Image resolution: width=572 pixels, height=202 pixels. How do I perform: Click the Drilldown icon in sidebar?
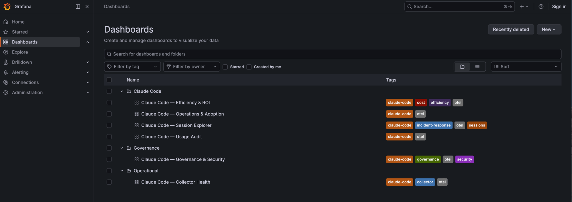click(x=6, y=62)
